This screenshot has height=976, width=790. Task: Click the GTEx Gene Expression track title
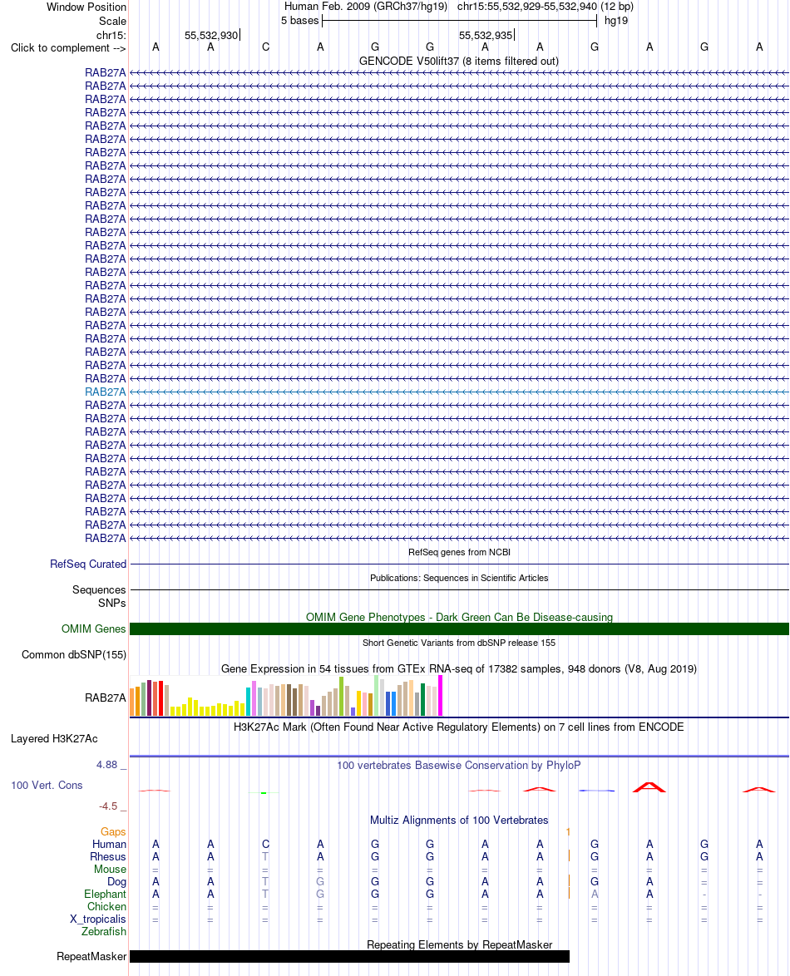(459, 669)
